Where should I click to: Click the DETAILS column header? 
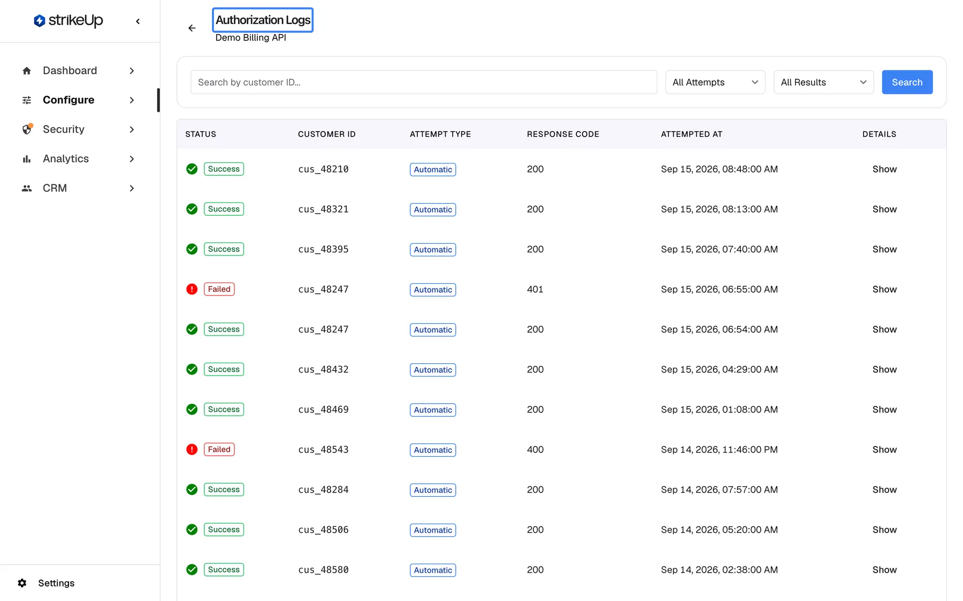click(879, 134)
